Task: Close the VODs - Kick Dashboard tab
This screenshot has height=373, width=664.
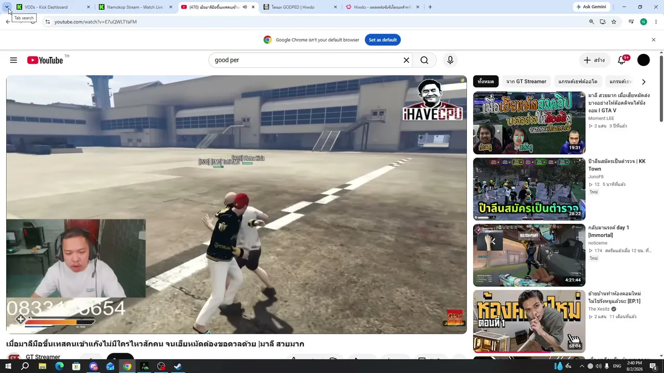Action: (88, 7)
